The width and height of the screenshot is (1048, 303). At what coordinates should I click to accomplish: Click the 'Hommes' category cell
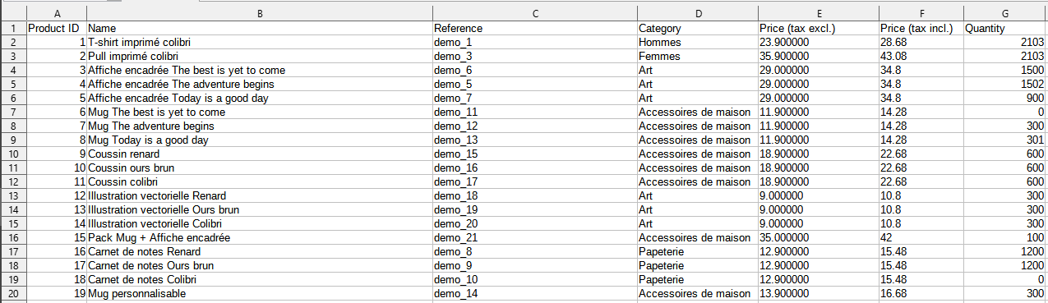[x=698, y=42]
